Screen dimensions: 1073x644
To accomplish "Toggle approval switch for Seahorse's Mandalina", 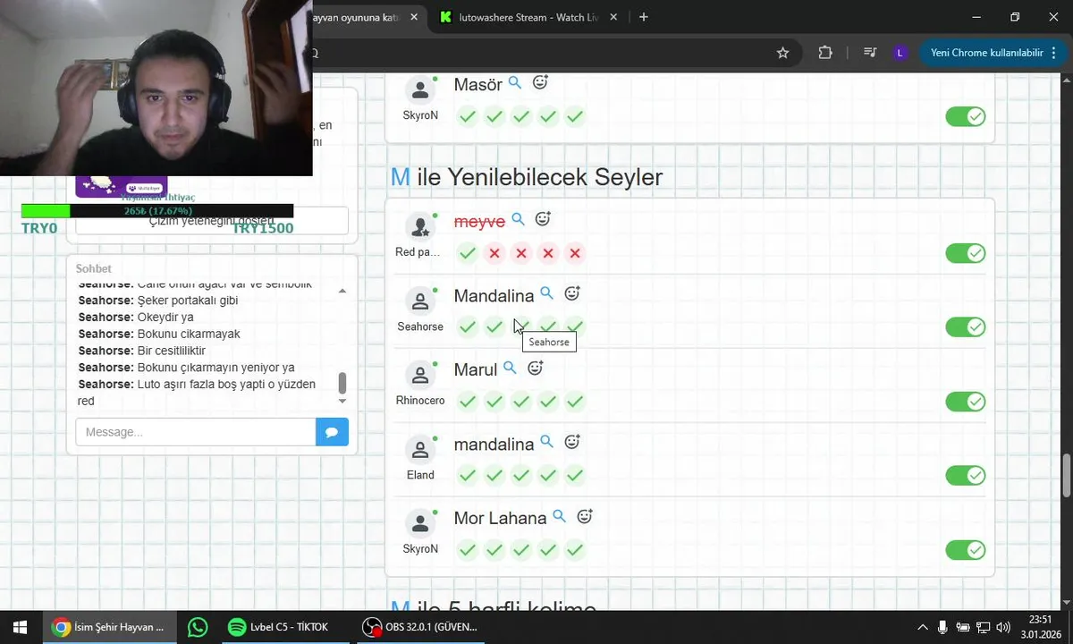I will pos(965,327).
